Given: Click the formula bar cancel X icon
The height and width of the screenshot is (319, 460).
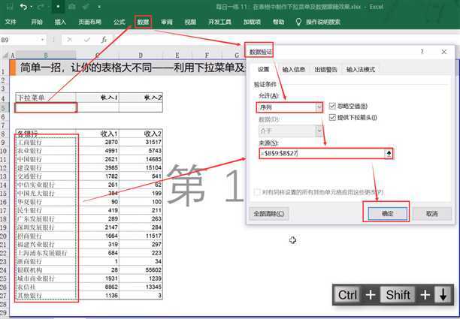Looking at the screenshot, I should pos(70,40).
